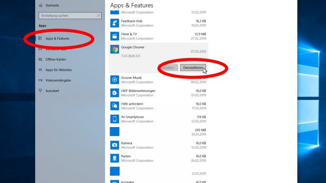
Task: Click the Ändern button
Action: (168, 68)
